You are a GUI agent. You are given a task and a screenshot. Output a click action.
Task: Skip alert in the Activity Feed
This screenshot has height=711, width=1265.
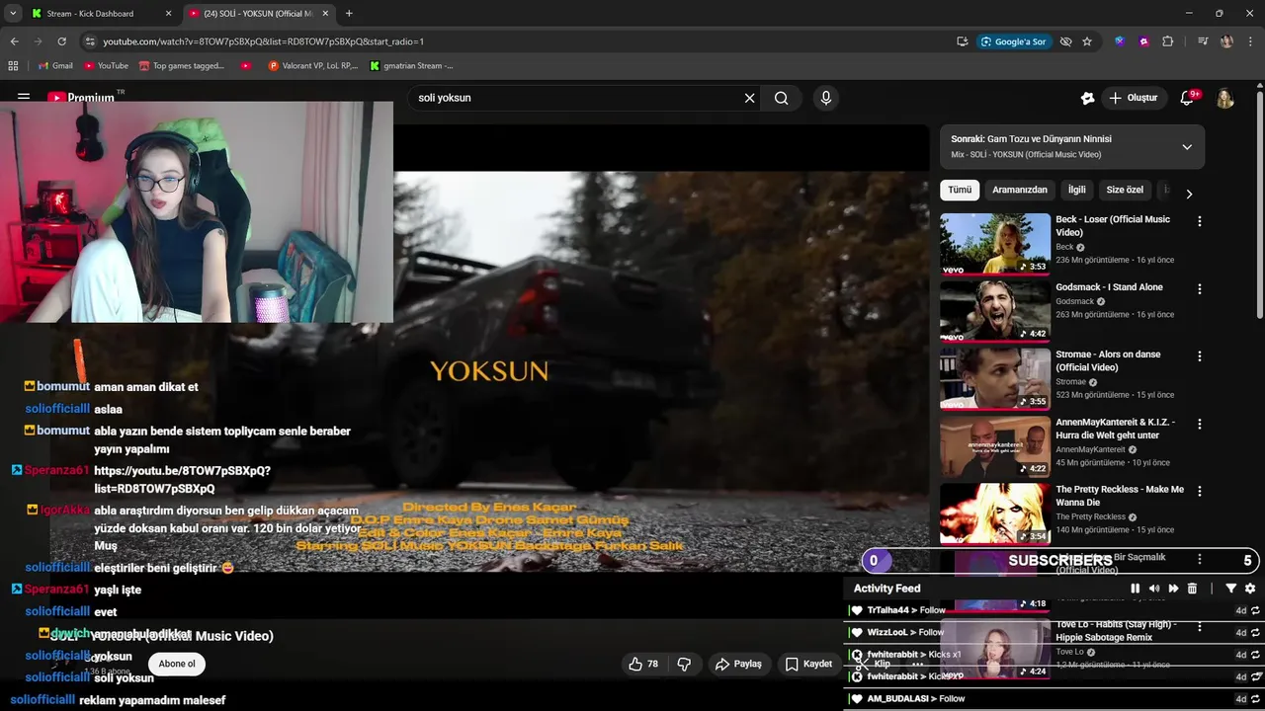coord(1173,589)
